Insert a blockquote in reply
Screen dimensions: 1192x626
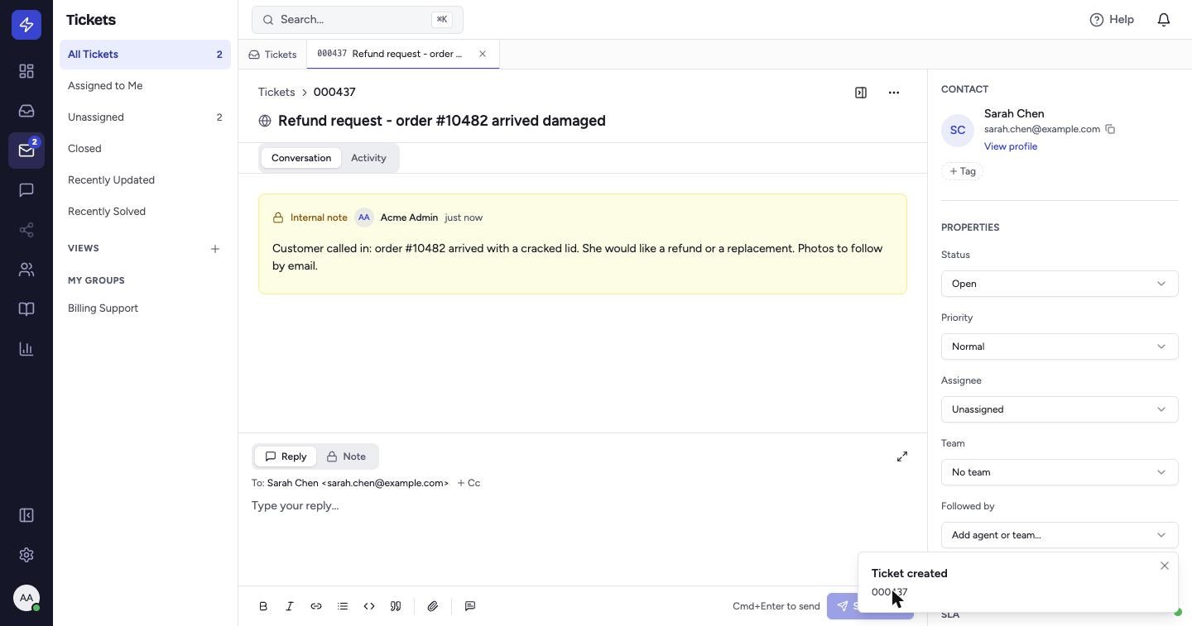click(396, 606)
